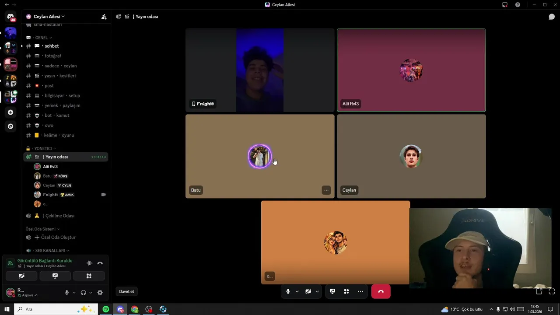Image resolution: width=560 pixels, height=315 pixels.
Task: Open weather widget 13°C Çok bulutlu
Action: (462, 309)
